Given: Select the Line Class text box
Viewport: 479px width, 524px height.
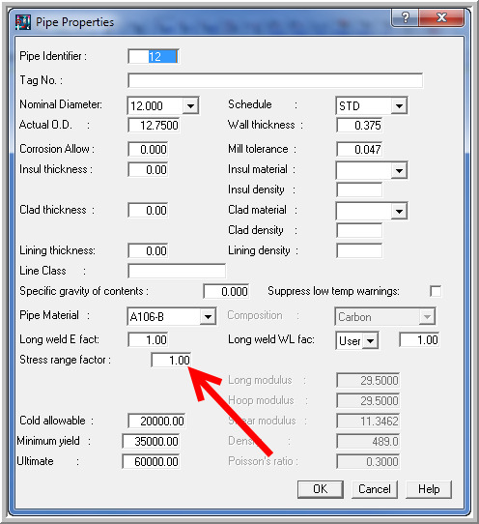Looking at the screenshot, I should [x=177, y=271].
